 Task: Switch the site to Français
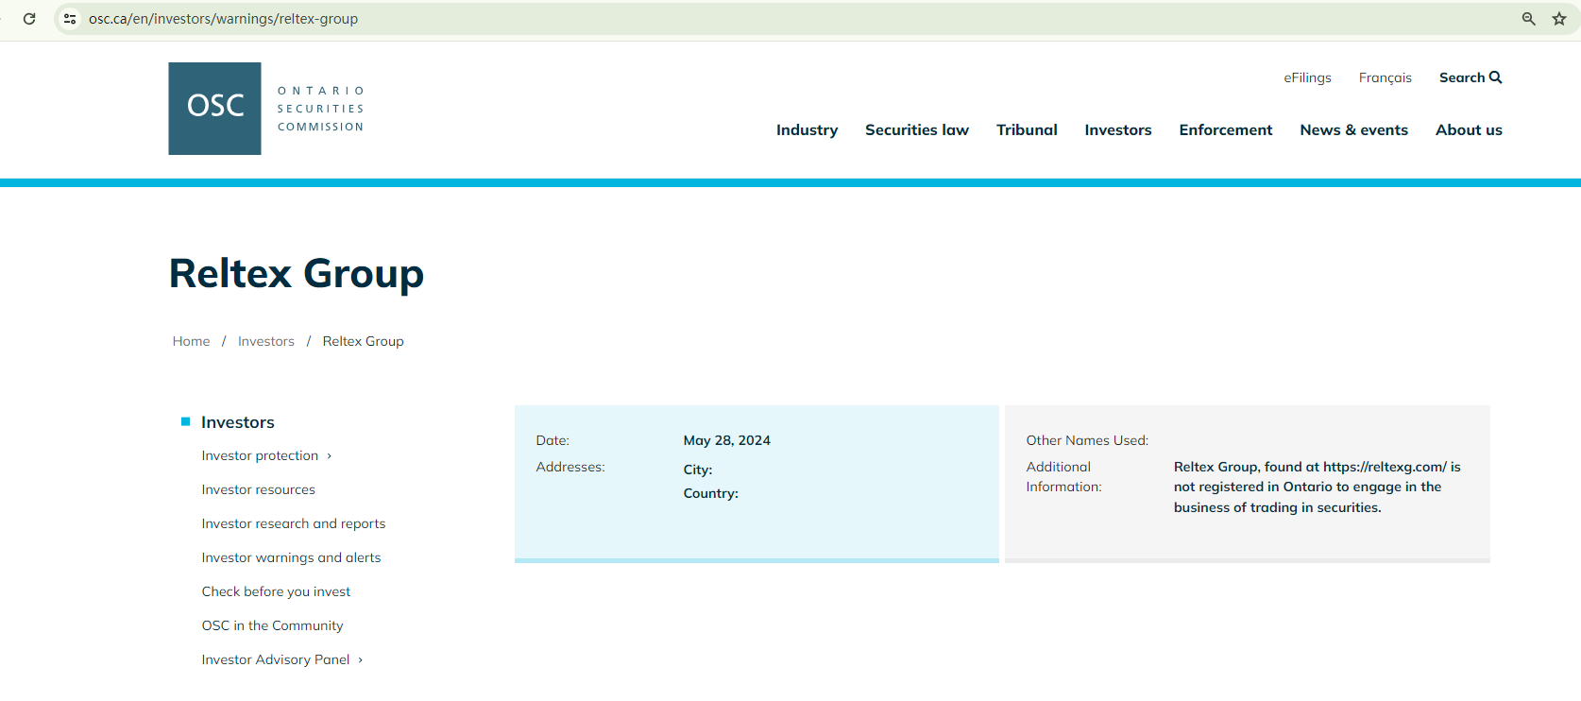pos(1385,77)
